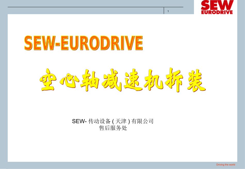Select the SEW-EURODRIVE orange heading
This screenshot has height=169, width=245.
(x=84, y=43)
